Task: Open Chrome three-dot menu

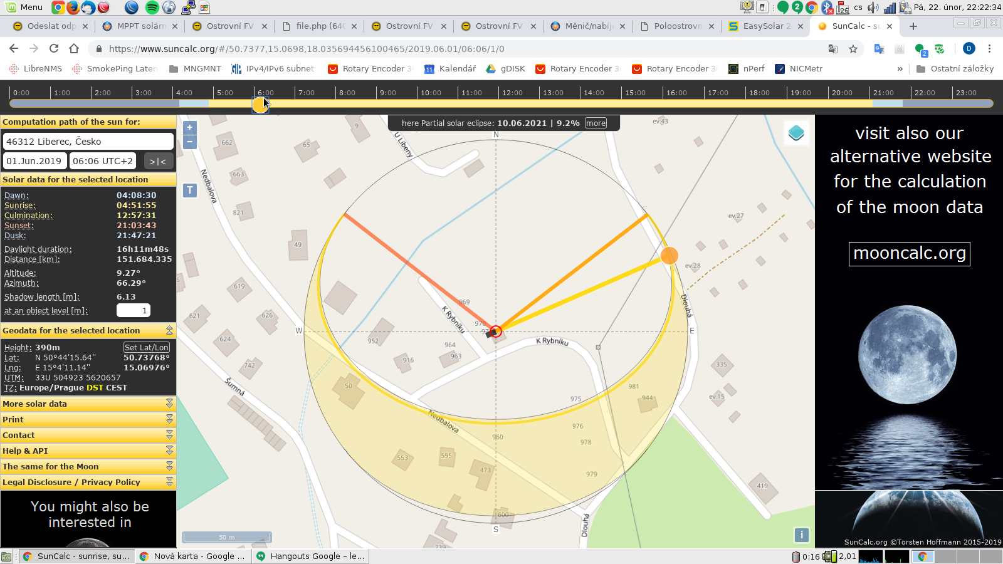Action: point(989,49)
